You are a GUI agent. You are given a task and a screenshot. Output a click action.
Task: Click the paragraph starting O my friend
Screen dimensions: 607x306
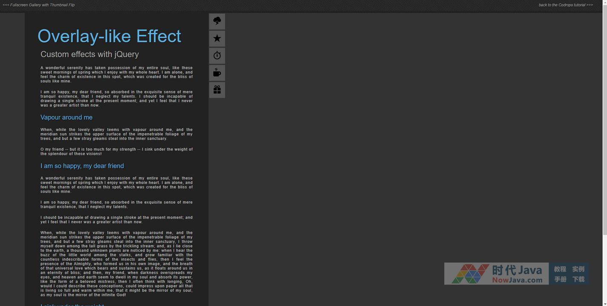tap(116, 151)
